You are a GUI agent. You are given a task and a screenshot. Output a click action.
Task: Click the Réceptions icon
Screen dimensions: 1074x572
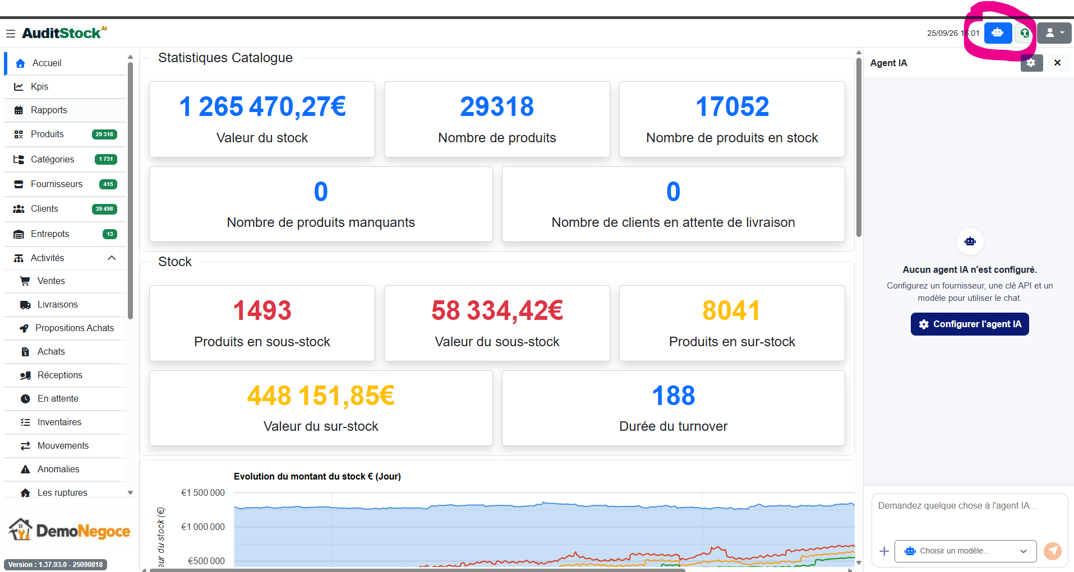pyautogui.click(x=25, y=375)
